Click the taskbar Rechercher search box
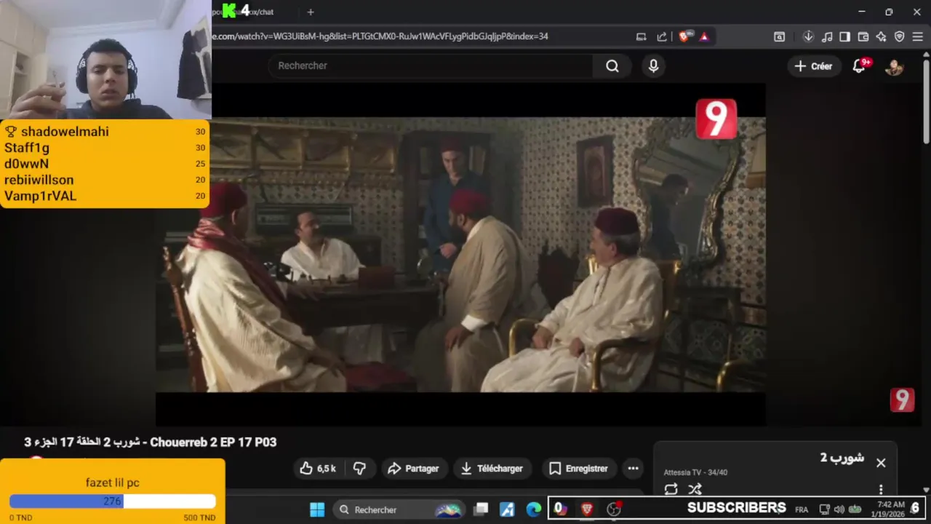This screenshot has width=931, height=524. tap(399, 510)
